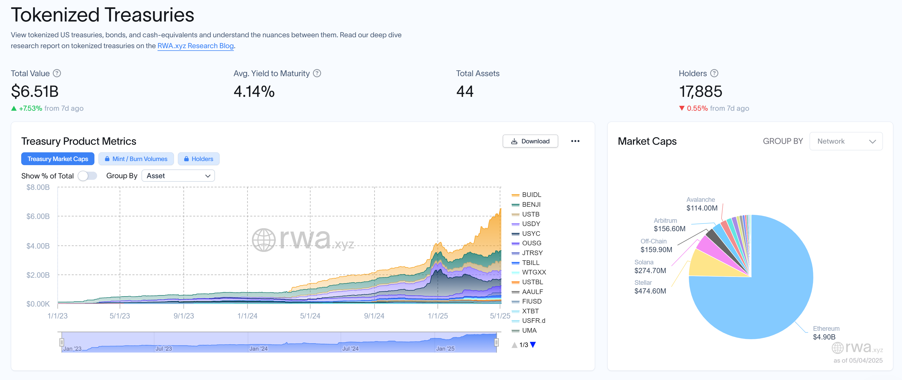Open the RWA.xyz Research Blog link

point(195,46)
